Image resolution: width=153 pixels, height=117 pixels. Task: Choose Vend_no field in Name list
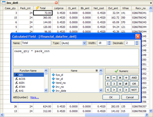tap(75, 83)
